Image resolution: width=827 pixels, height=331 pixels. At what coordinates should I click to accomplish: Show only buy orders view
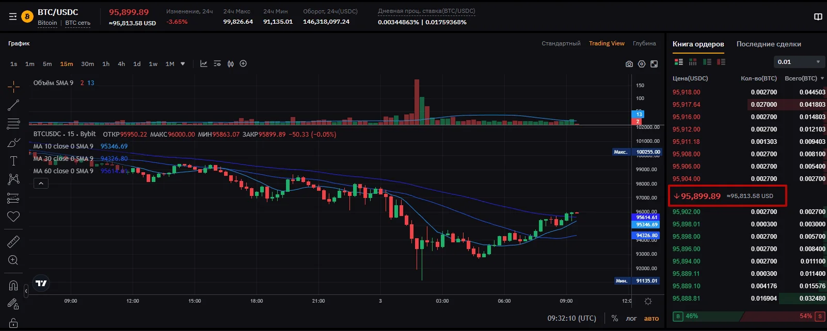[x=707, y=62]
